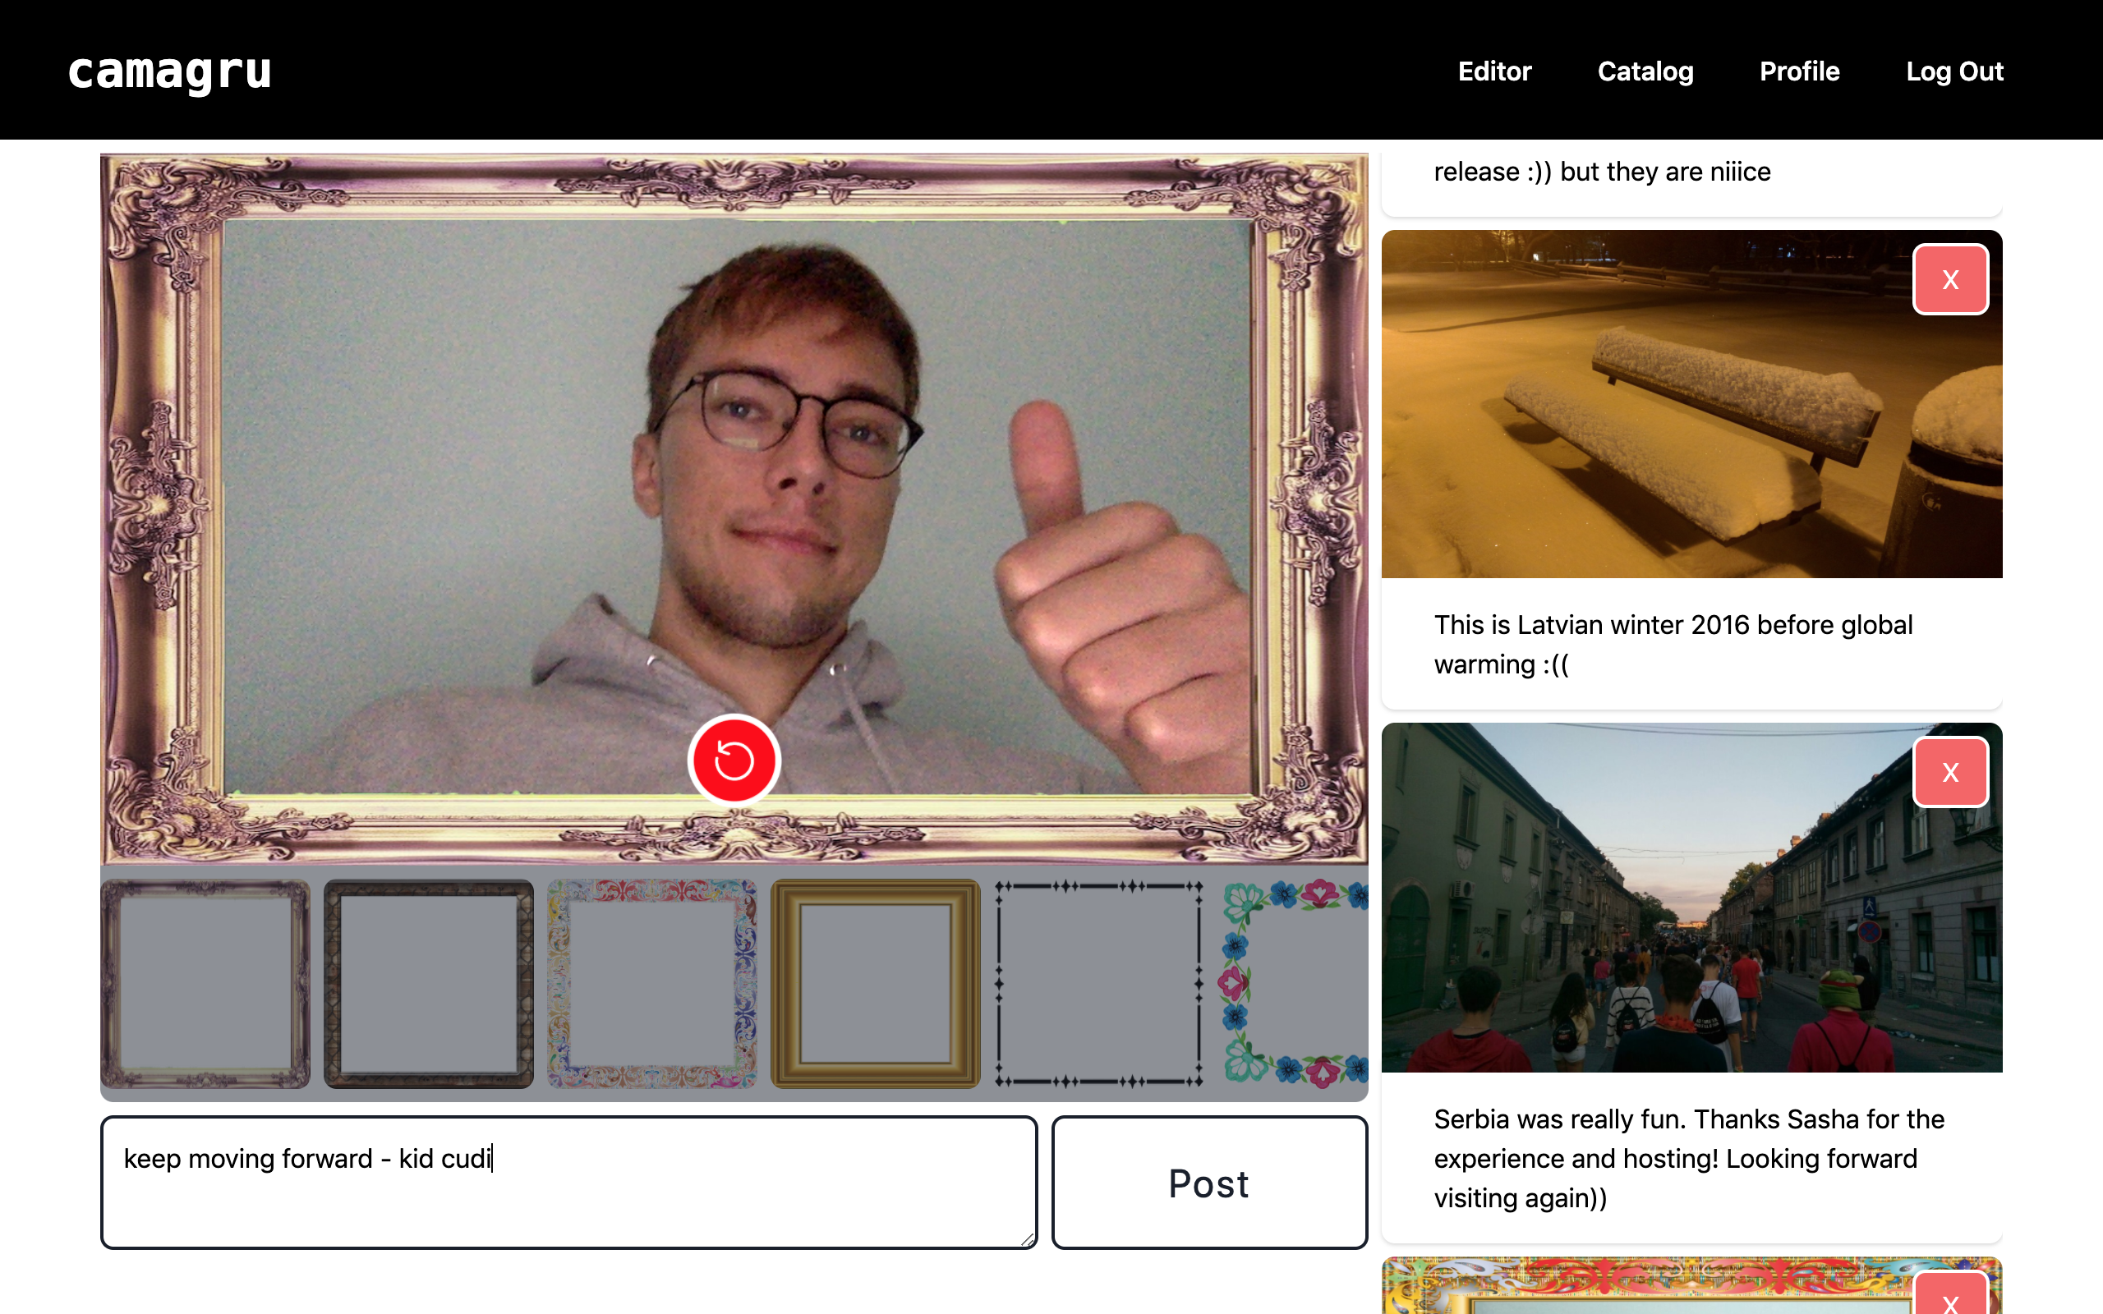
Task: Choose the colorful paisley pattern frame
Action: pyautogui.click(x=651, y=984)
